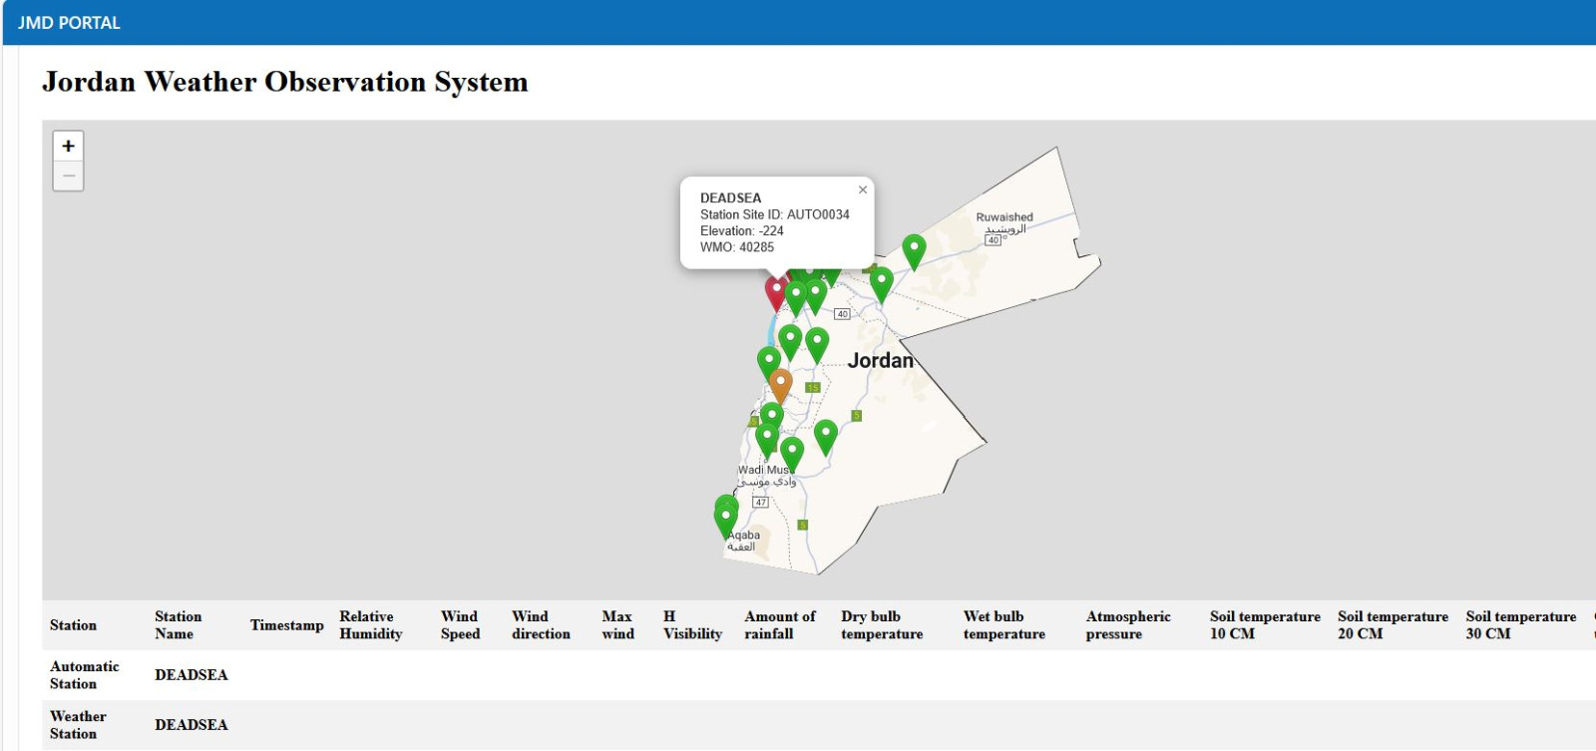Zoom in on the map
Image resolution: width=1596 pixels, height=751 pixels.
(68, 146)
